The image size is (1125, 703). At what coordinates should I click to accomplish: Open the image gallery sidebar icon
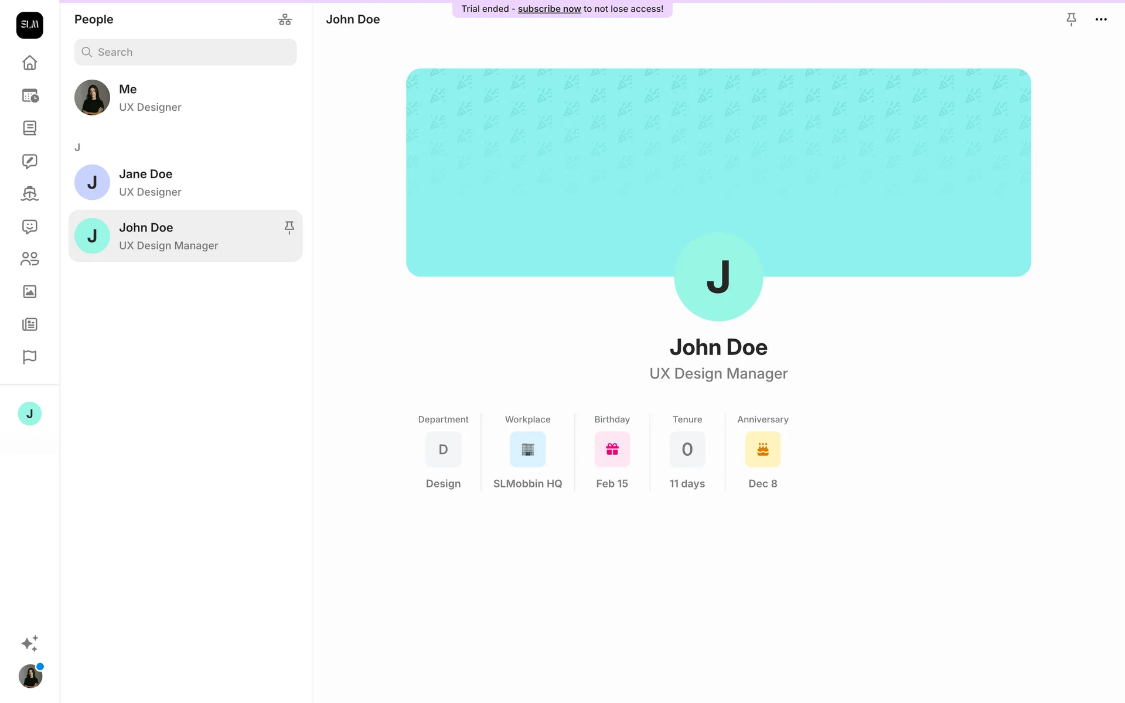click(x=30, y=292)
